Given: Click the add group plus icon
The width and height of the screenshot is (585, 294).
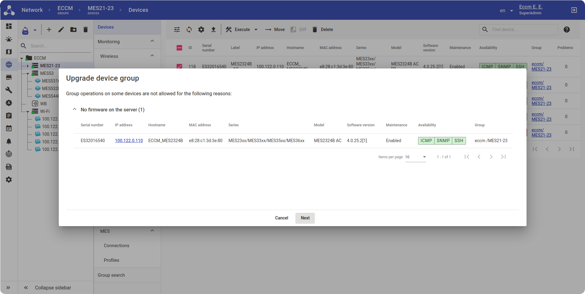Looking at the screenshot, I should tap(49, 30).
